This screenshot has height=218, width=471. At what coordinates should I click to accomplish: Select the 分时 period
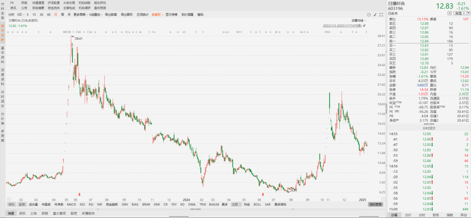(11, 14)
